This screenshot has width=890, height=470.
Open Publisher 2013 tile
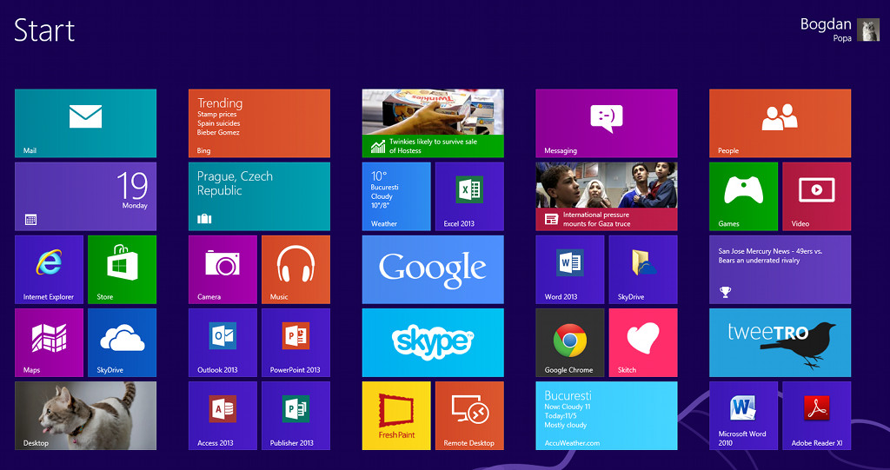[296, 415]
